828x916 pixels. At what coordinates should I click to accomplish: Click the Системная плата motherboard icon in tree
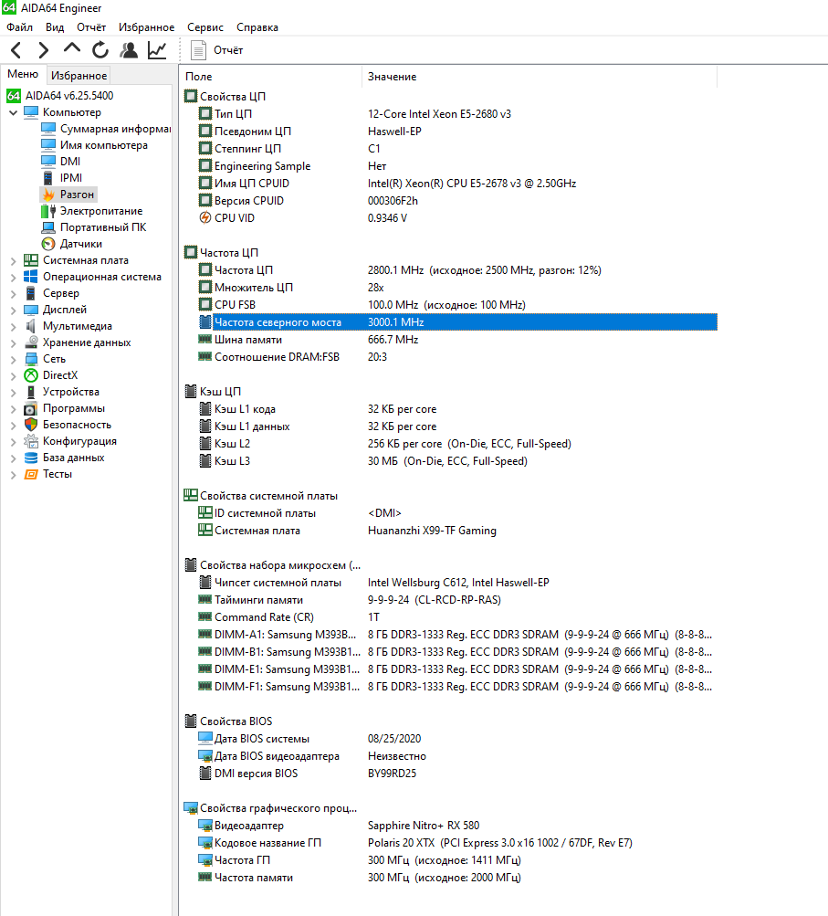click(31, 260)
